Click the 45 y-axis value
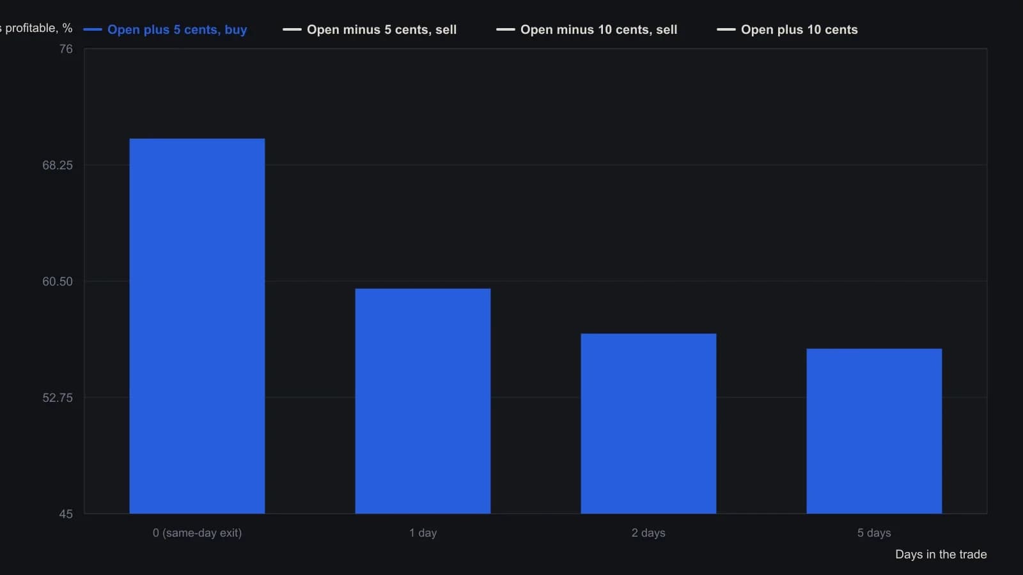Screen dimensions: 1023x575 point(66,514)
